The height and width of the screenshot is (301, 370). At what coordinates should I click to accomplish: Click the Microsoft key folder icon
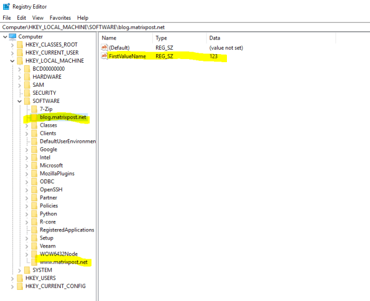point(35,166)
